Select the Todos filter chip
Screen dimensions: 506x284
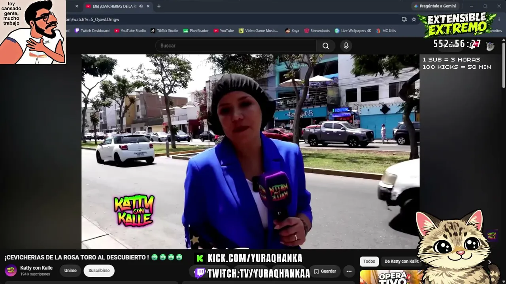tap(369, 261)
